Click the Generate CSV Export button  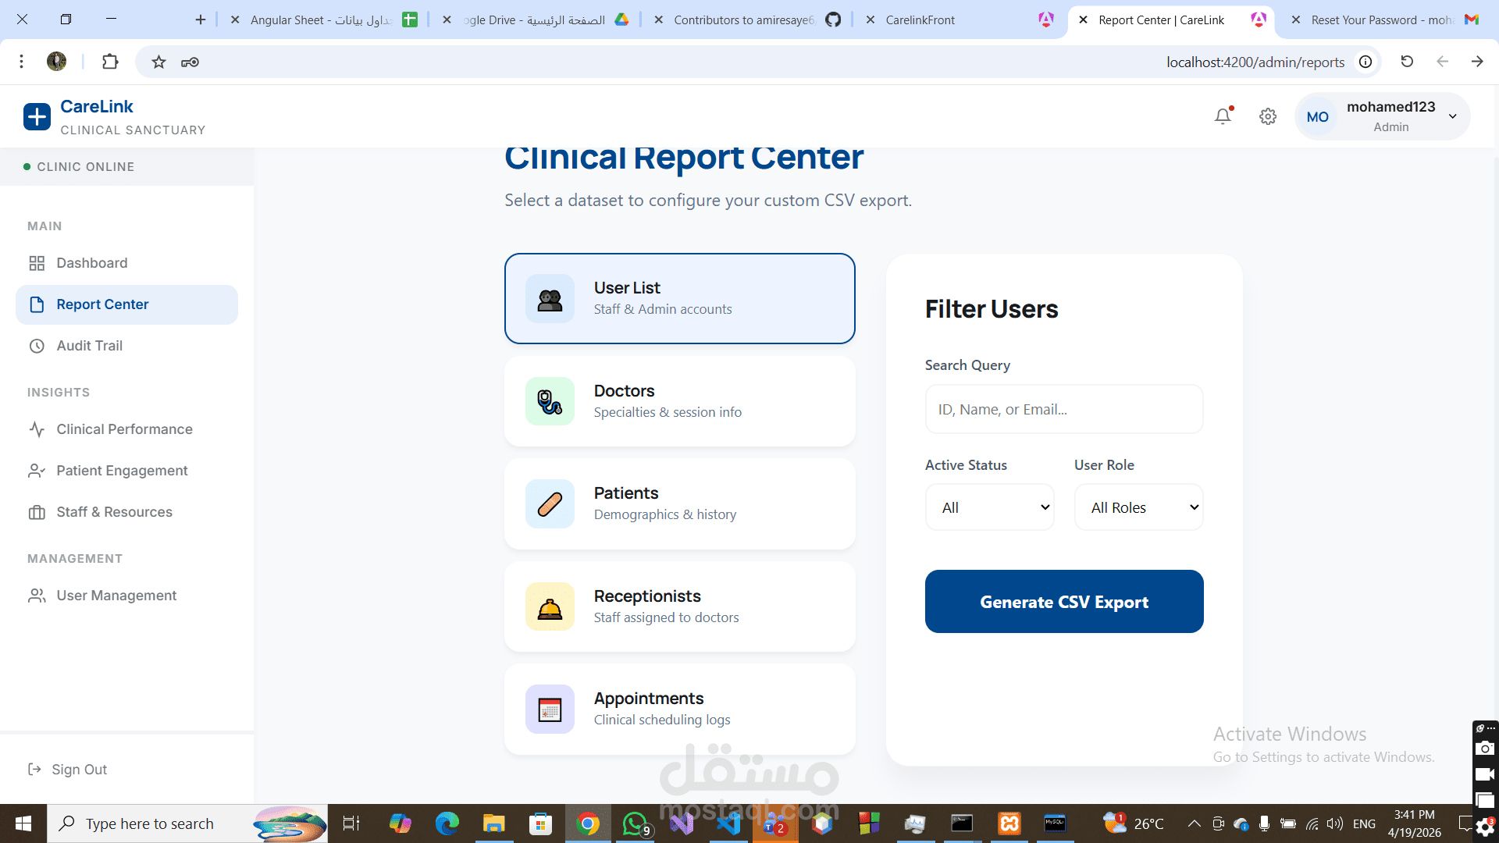tap(1063, 602)
